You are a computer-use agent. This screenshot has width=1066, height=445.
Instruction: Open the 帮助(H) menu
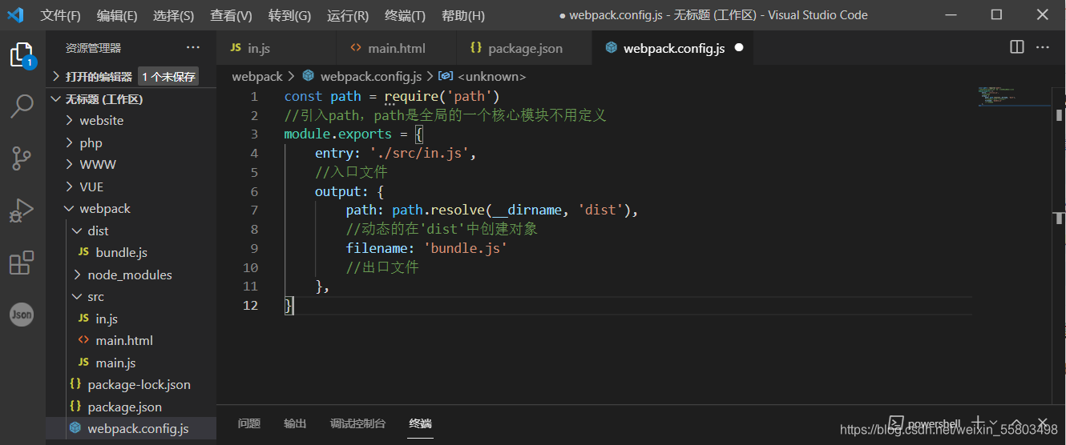(463, 15)
